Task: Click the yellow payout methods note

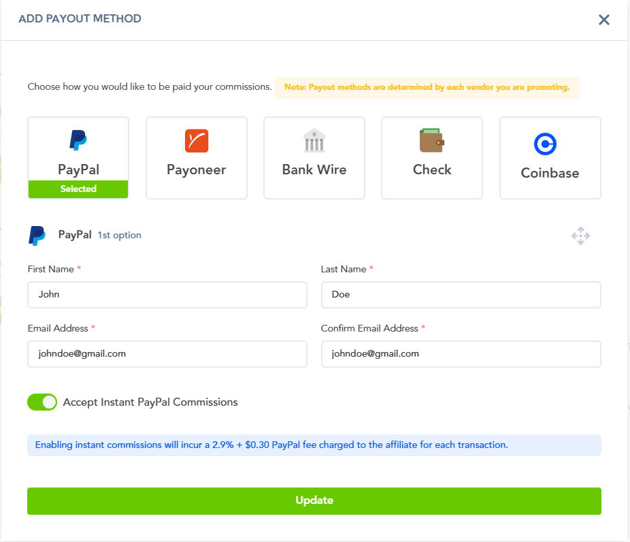Action: click(427, 88)
